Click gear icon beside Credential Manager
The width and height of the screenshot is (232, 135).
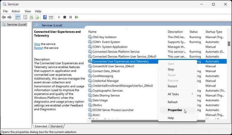90,81
